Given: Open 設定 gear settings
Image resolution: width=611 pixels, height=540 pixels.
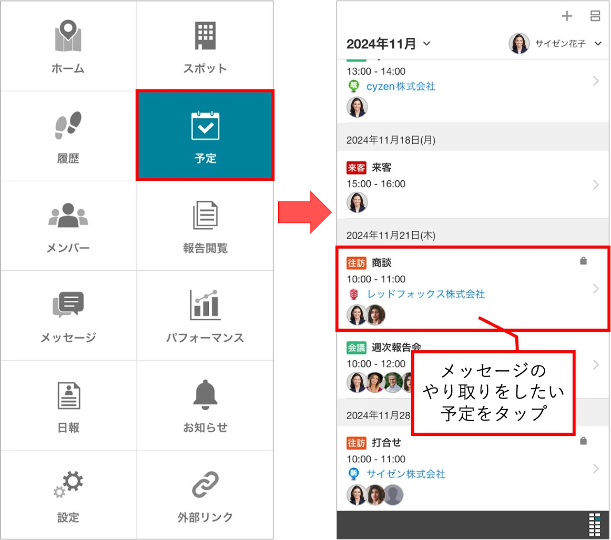Looking at the screenshot, I should (68, 484).
